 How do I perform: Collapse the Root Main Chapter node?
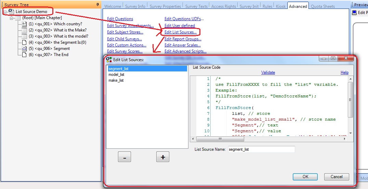11,18
